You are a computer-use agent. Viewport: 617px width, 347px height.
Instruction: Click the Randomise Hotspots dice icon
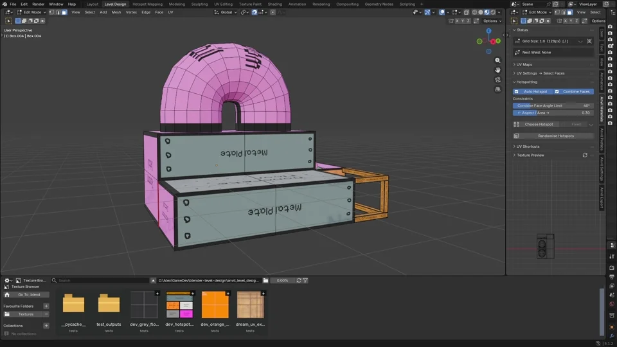coord(516,136)
